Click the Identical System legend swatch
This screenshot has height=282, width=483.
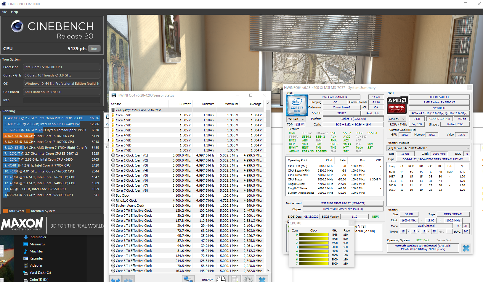click(x=28, y=211)
